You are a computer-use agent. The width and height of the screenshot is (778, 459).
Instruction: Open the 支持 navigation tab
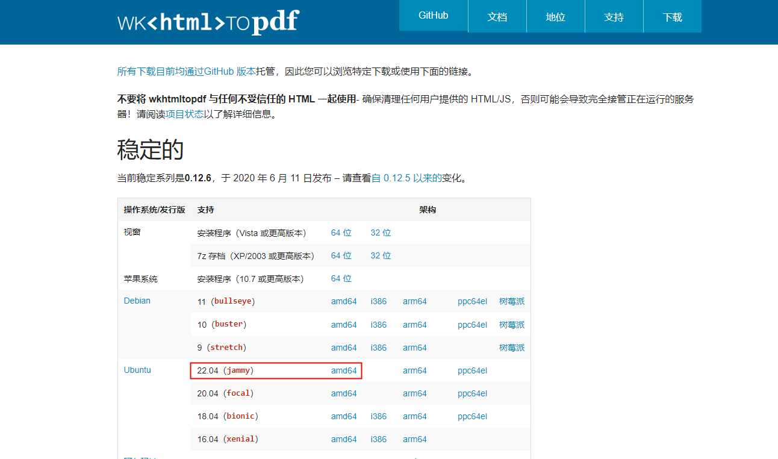pyautogui.click(x=614, y=16)
